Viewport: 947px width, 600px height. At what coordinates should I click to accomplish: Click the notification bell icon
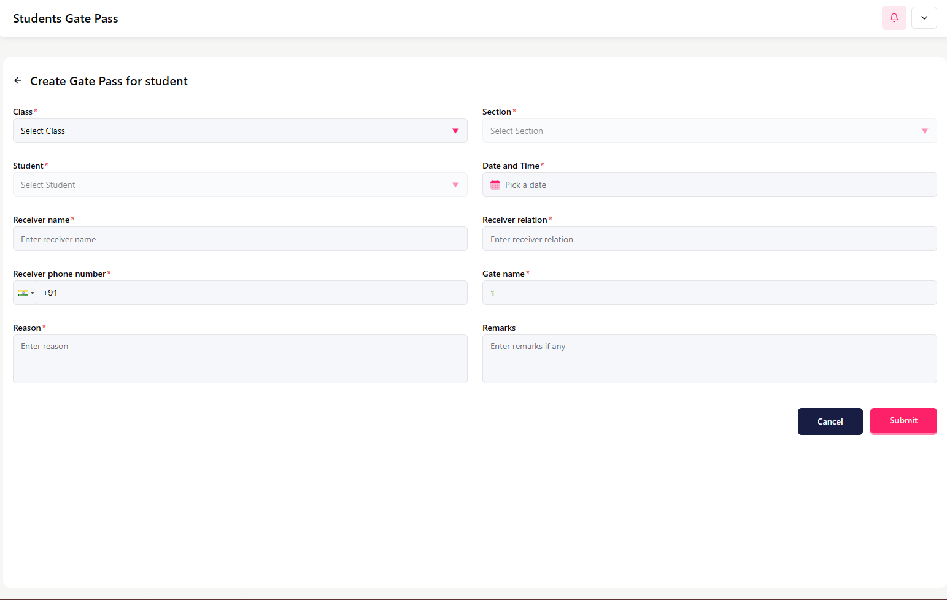pyautogui.click(x=894, y=18)
